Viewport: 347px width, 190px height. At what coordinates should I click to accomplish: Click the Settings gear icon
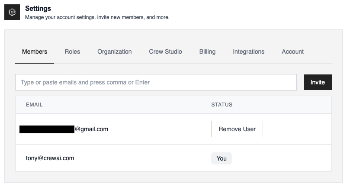click(x=13, y=12)
